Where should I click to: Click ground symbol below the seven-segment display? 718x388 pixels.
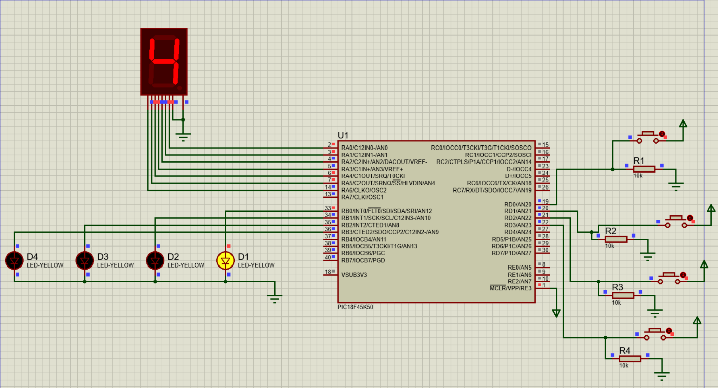(183, 136)
